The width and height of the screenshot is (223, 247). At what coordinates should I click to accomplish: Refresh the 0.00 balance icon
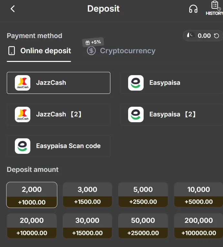pyautogui.click(x=216, y=36)
